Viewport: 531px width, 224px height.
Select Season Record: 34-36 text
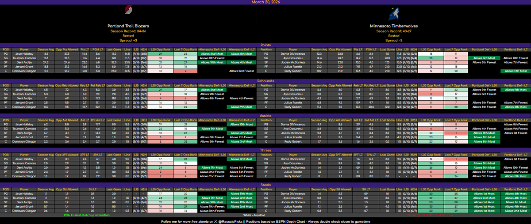(x=127, y=30)
